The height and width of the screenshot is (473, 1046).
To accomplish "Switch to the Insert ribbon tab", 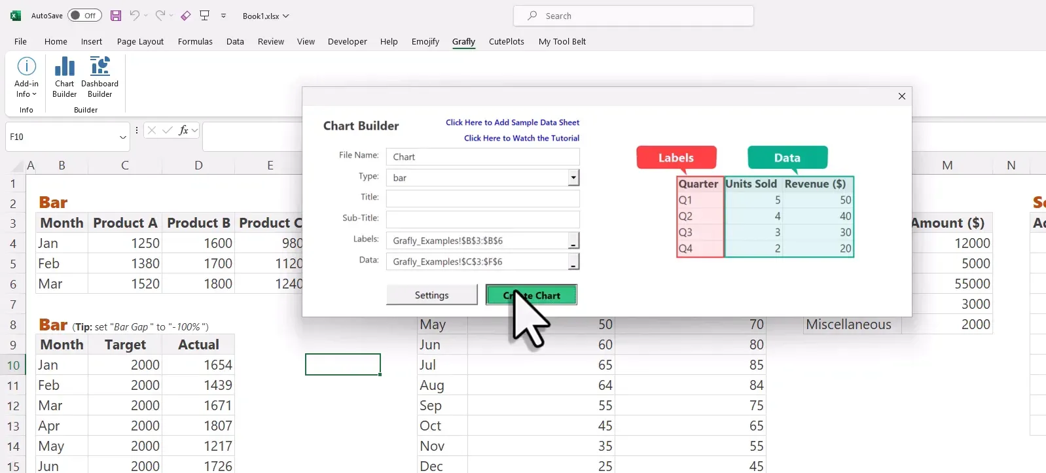I will (92, 41).
